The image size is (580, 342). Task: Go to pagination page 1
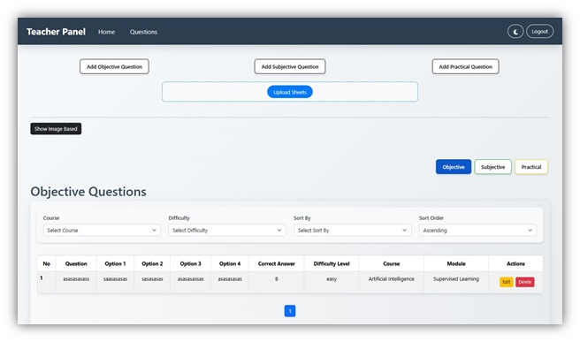(290, 311)
